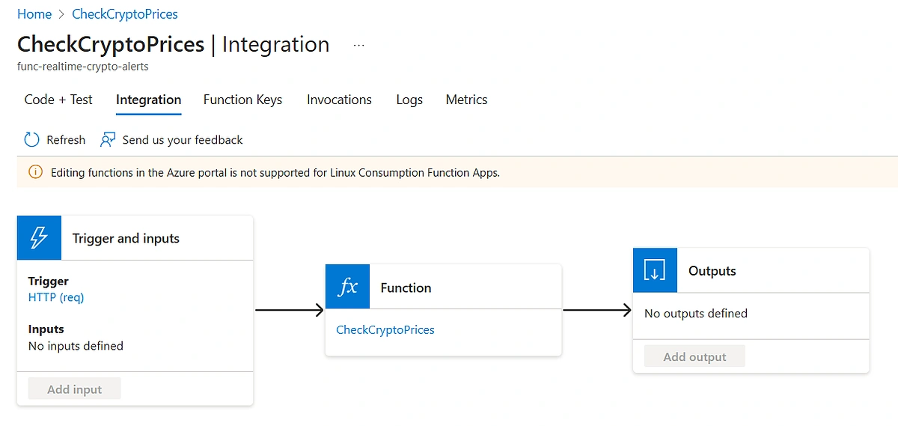898x426 pixels.
Task: Click the fx function icon
Action: coord(347,287)
